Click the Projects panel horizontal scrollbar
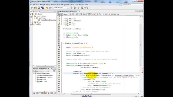The height and width of the screenshot is (97, 173). click(45, 66)
